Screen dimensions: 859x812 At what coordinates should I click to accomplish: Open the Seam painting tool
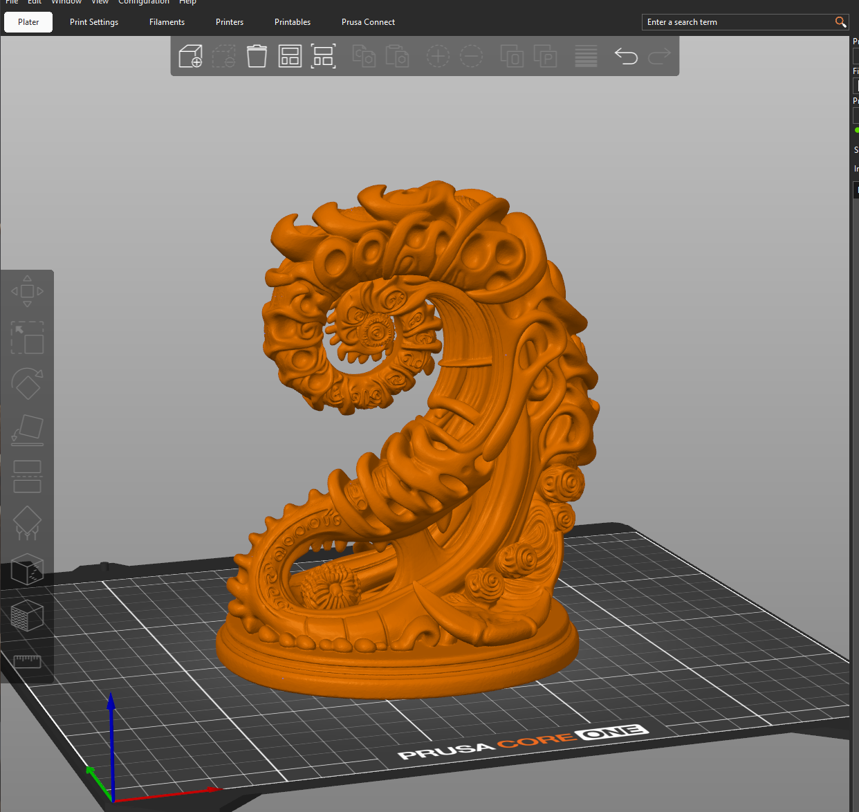[x=27, y=569]
